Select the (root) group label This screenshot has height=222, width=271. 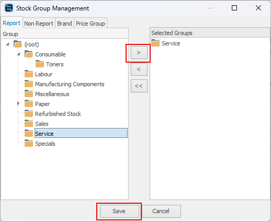pyautogui.click(x=32, y=44)
